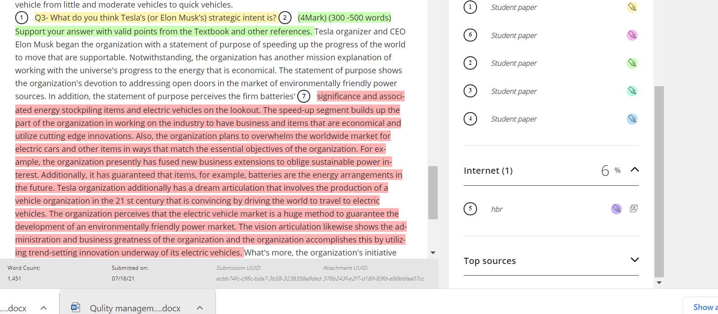Click match marker 1 before Q3 text
This screenshot has height=314, width=718.
tap(21, 18)
